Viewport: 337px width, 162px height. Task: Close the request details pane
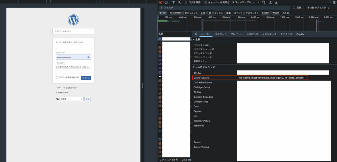[x=196, y=34]
